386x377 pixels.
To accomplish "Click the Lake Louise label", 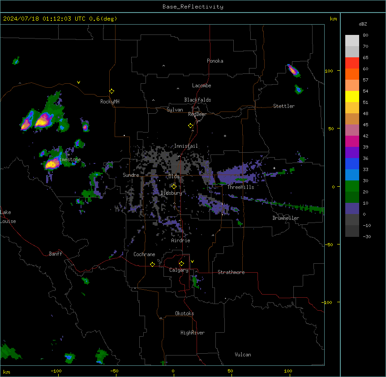I will [8, 217].
